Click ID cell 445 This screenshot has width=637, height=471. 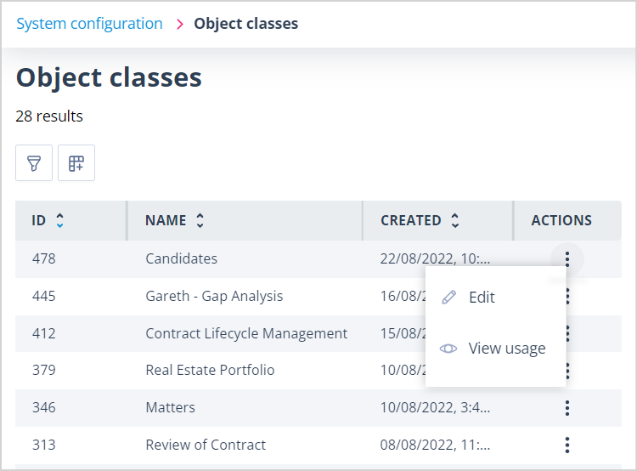(x=44, y=296)
